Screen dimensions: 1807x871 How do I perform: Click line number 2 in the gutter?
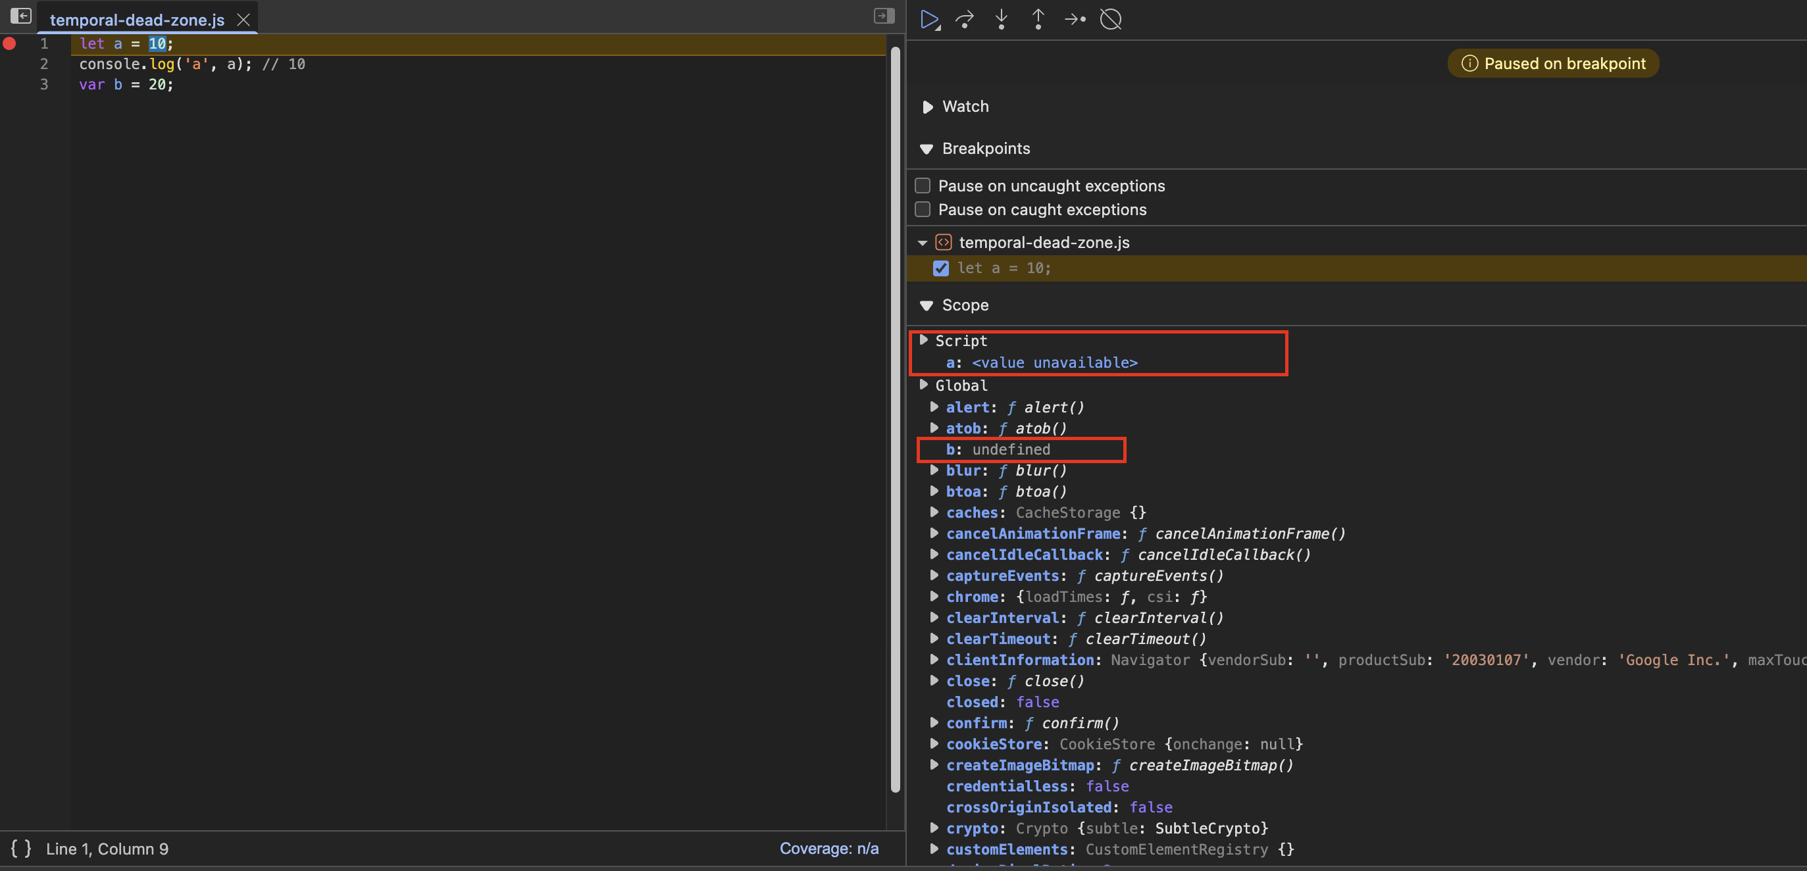pyautogui.click(x=44, y=64)
